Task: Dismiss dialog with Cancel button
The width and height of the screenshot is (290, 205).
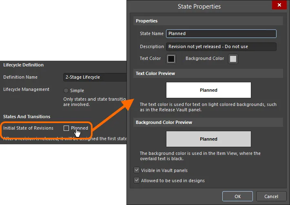Action: 271,196
